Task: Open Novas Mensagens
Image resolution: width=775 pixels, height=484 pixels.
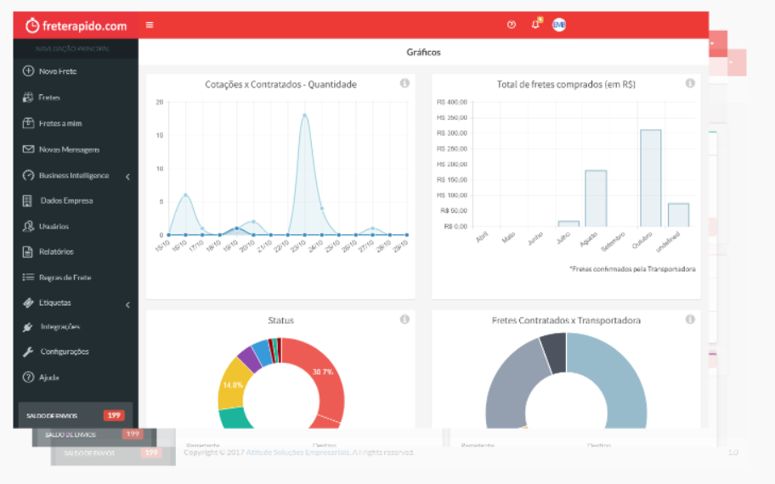Action: coord(69,149)
